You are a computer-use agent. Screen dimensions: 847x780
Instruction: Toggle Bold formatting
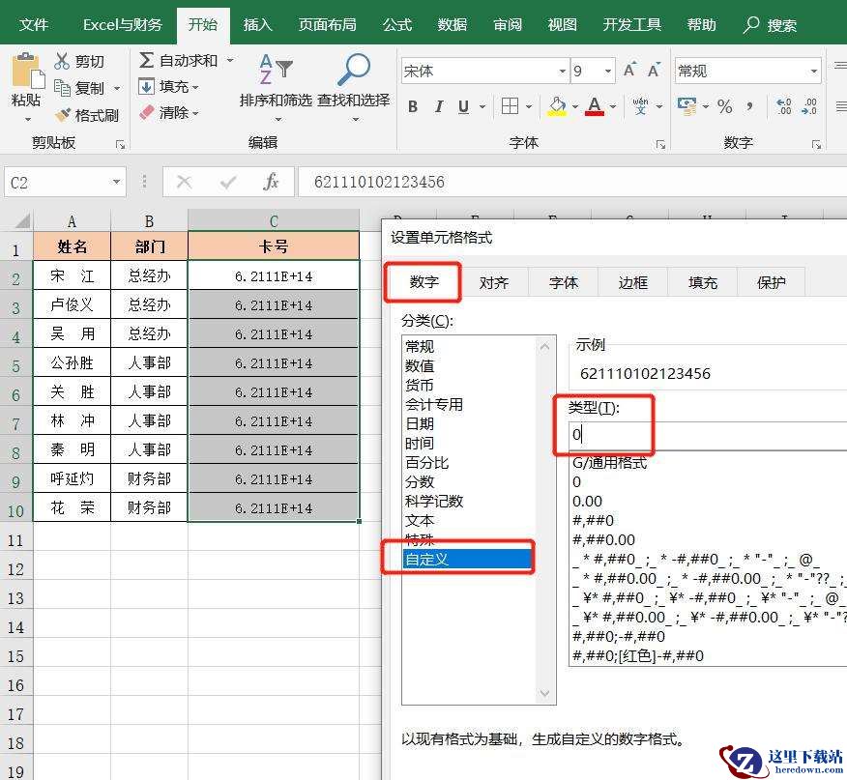413,107
